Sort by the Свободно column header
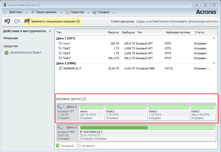221x152 pixels. pos(128,32)
